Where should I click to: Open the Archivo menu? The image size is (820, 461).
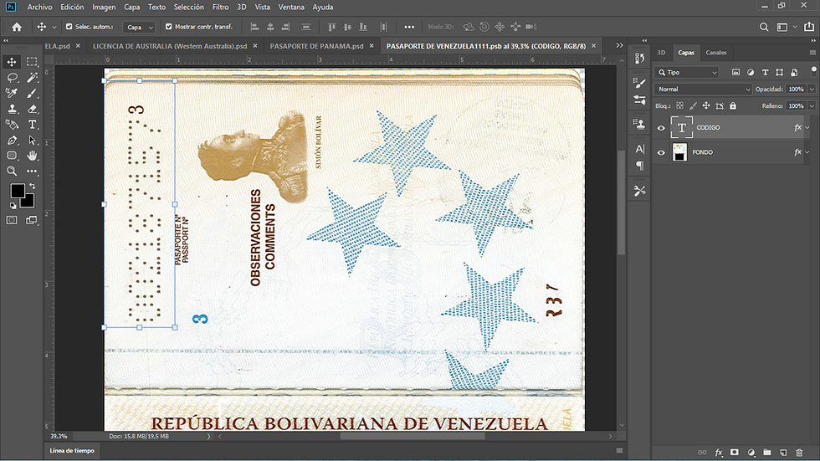(x=40, y=7)
